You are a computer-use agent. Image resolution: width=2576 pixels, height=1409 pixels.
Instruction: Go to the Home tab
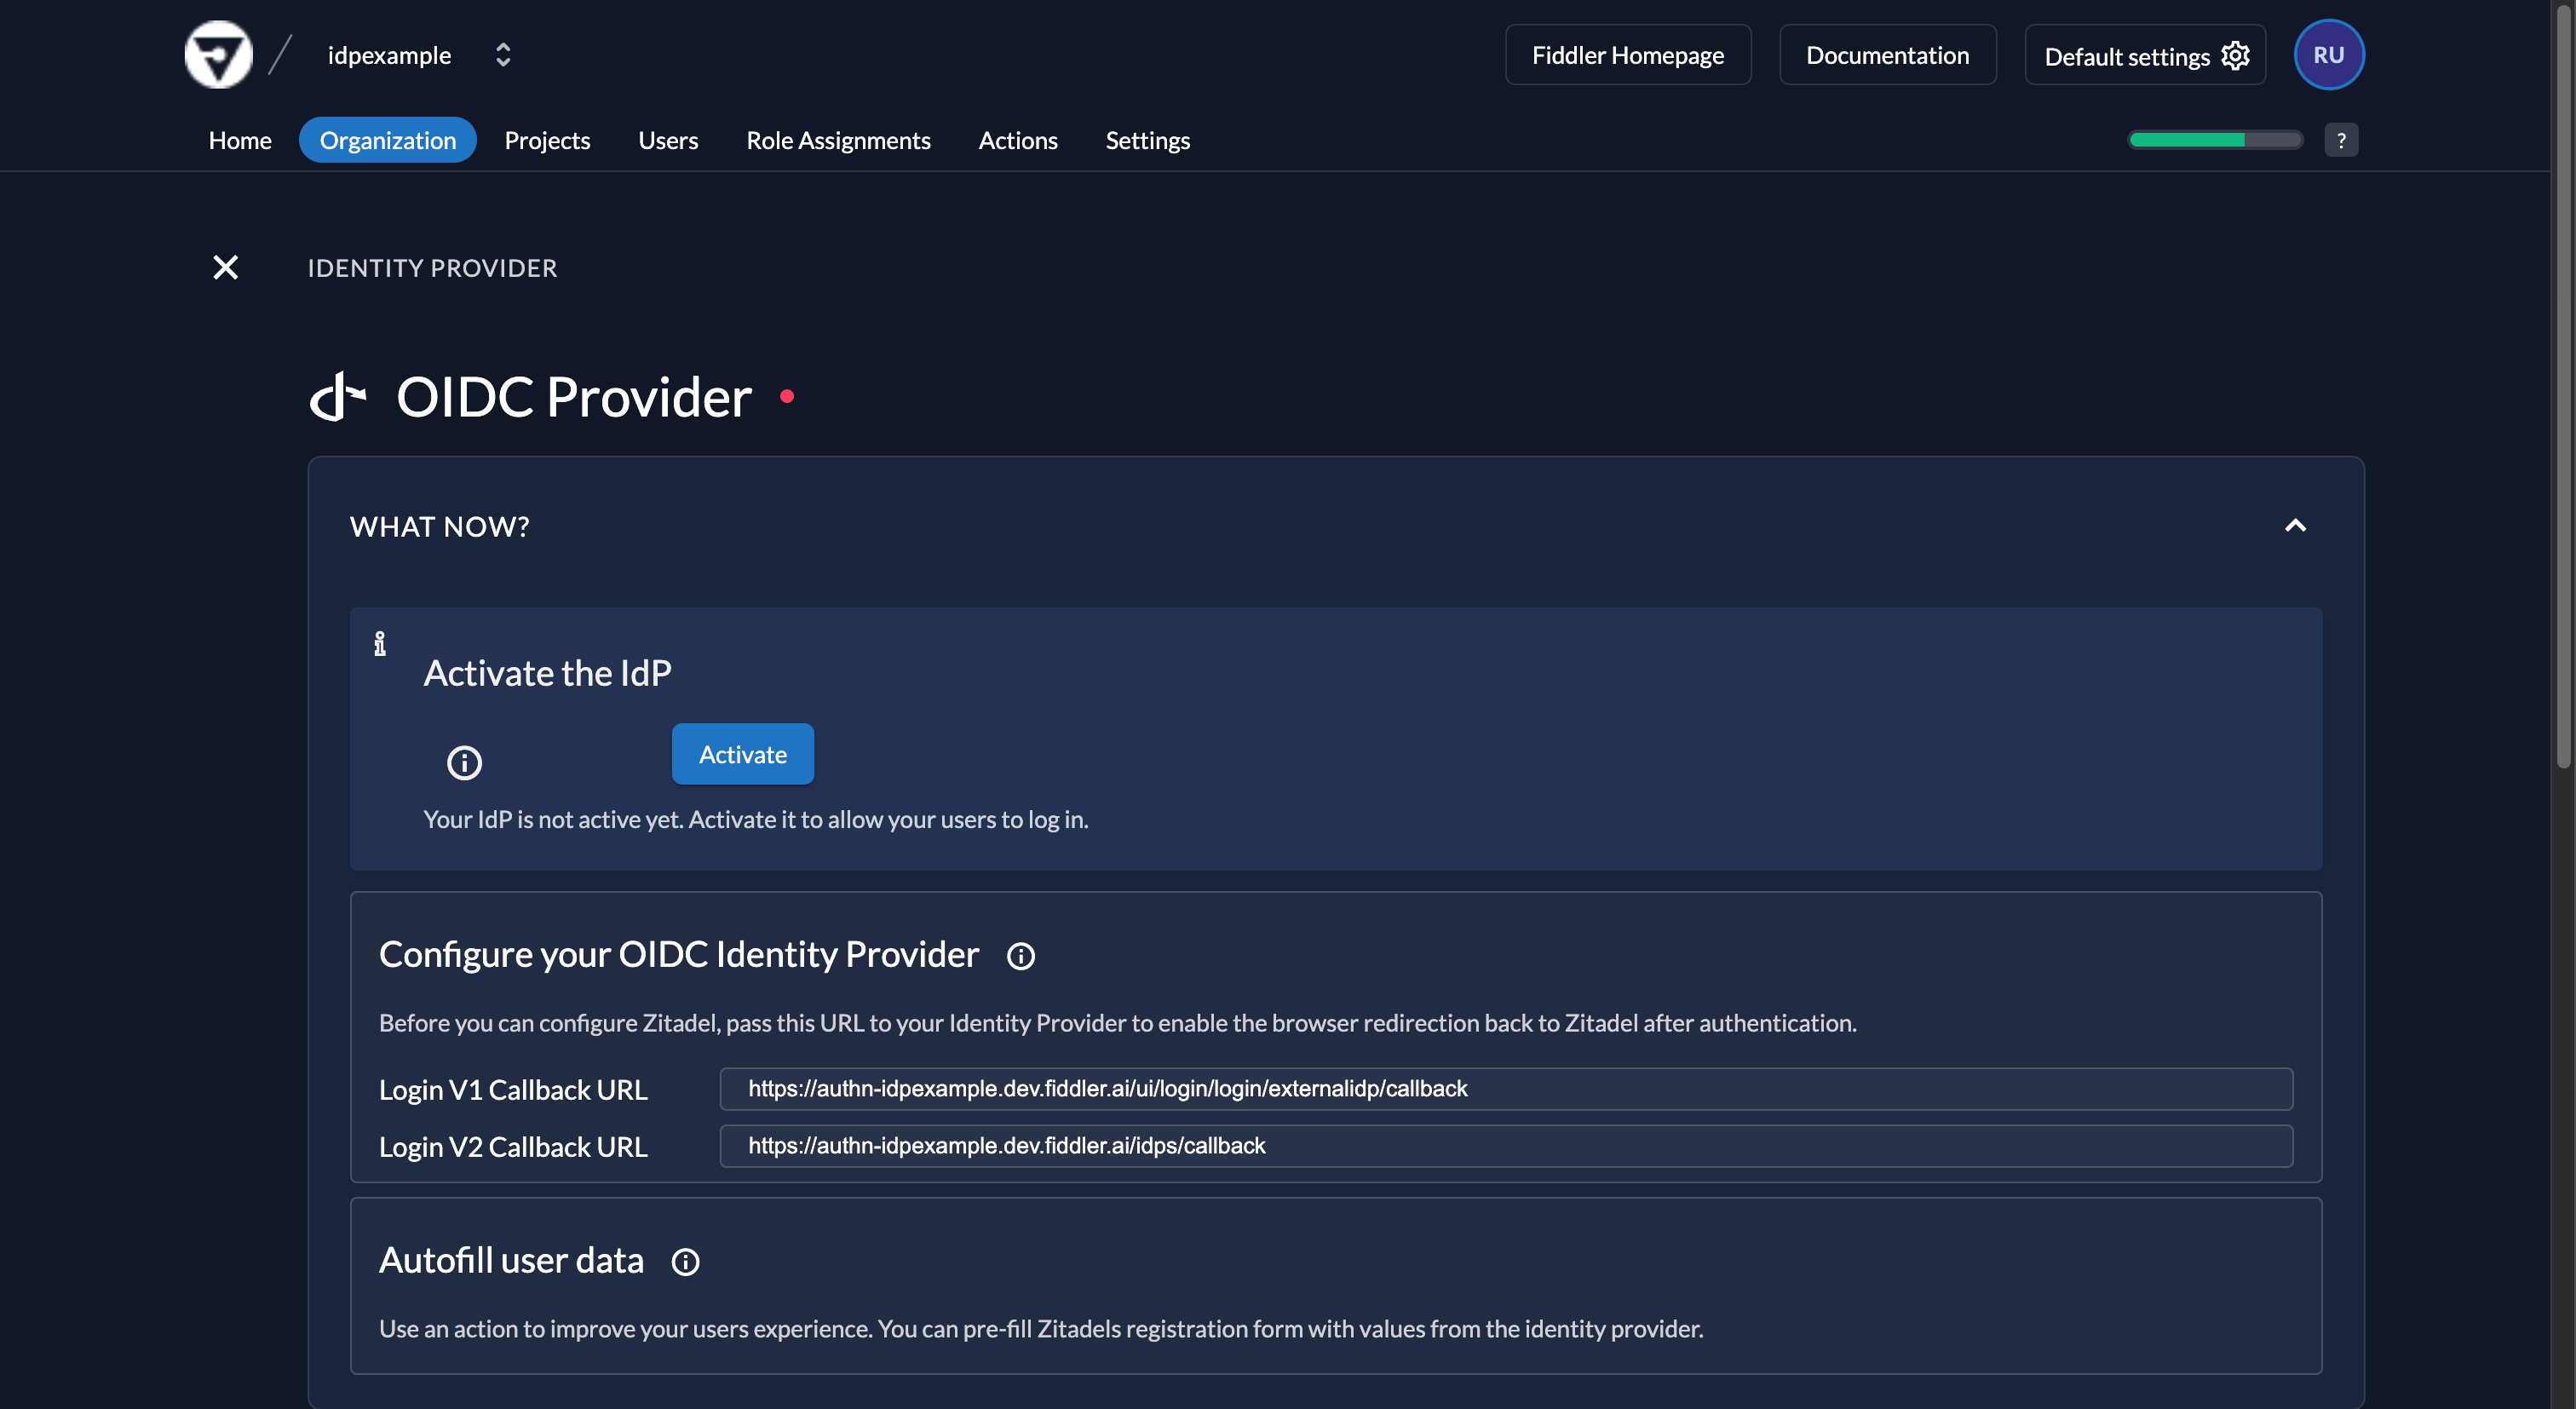pos(240,140)
